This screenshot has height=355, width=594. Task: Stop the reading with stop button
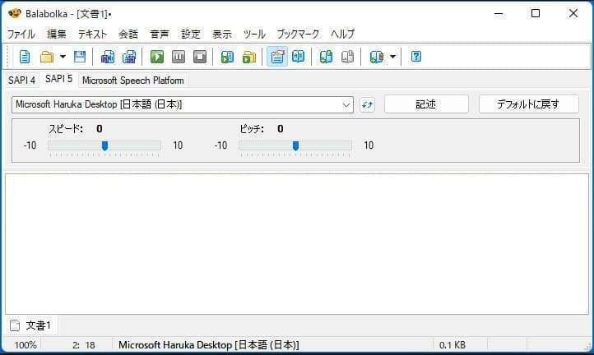click(x=200, y=57)
